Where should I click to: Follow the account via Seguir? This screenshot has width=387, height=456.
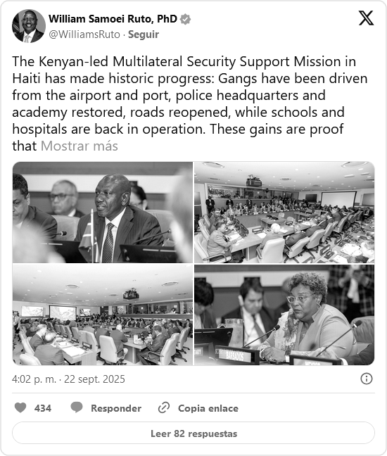click(144, 34)
